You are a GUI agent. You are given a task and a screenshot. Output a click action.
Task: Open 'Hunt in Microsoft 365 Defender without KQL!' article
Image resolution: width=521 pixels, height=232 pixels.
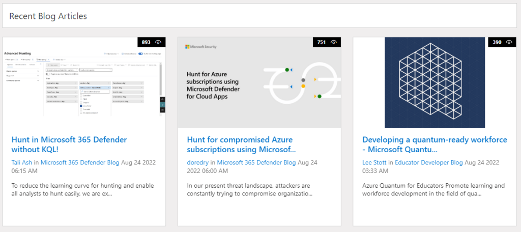point(69,144)
